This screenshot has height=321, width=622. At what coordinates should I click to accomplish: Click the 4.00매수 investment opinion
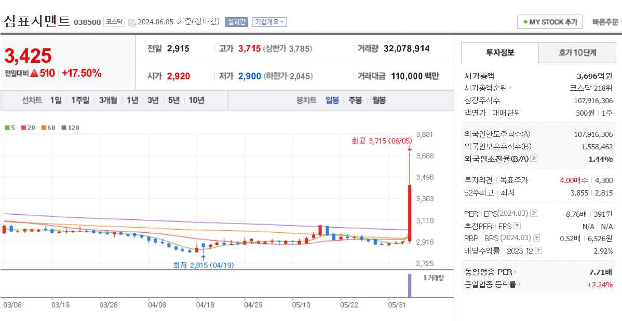(x=574, y=180)
